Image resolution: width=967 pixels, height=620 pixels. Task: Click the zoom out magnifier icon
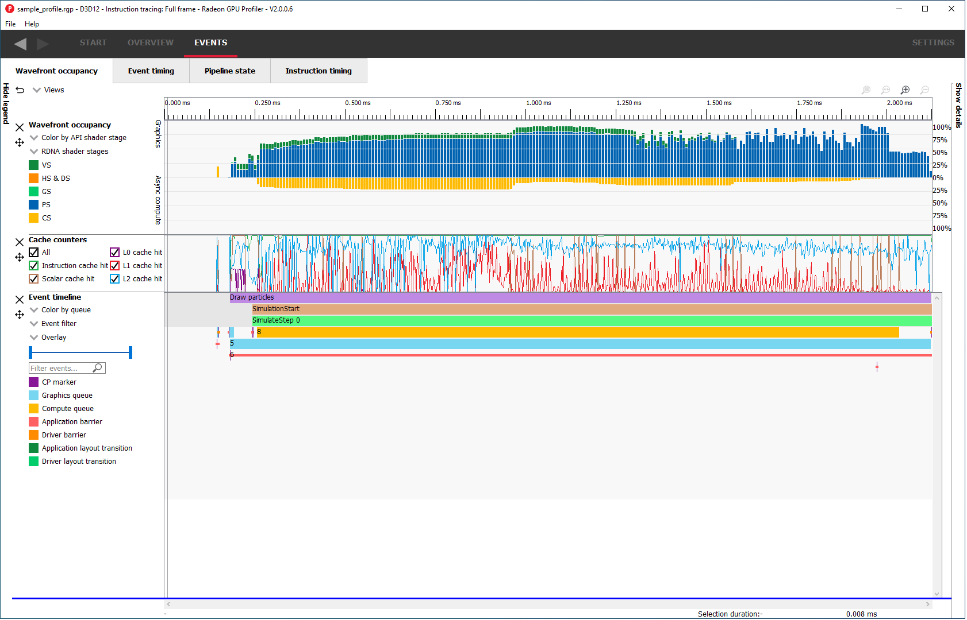point(924,90)
